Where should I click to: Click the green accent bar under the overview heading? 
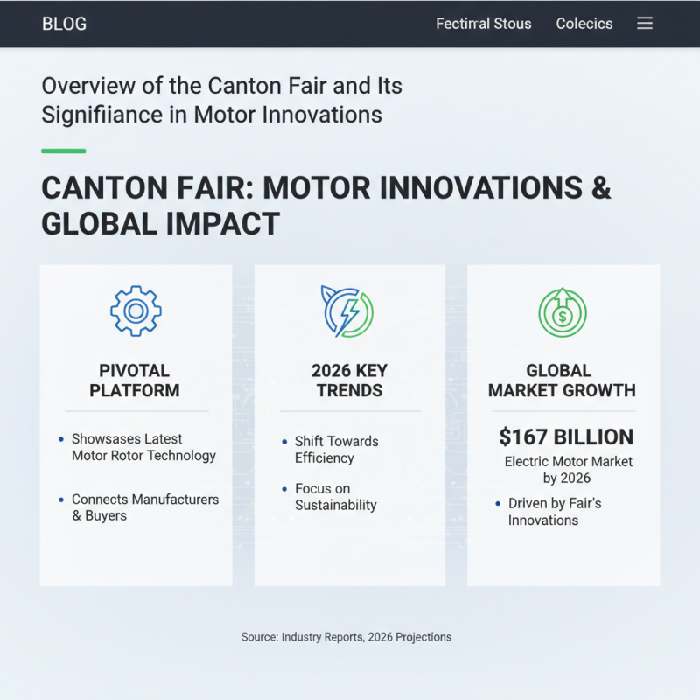coord(62,150)
